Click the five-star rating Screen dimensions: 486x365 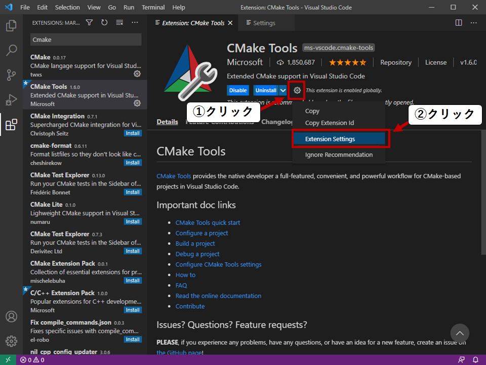(x=347, y=62)
